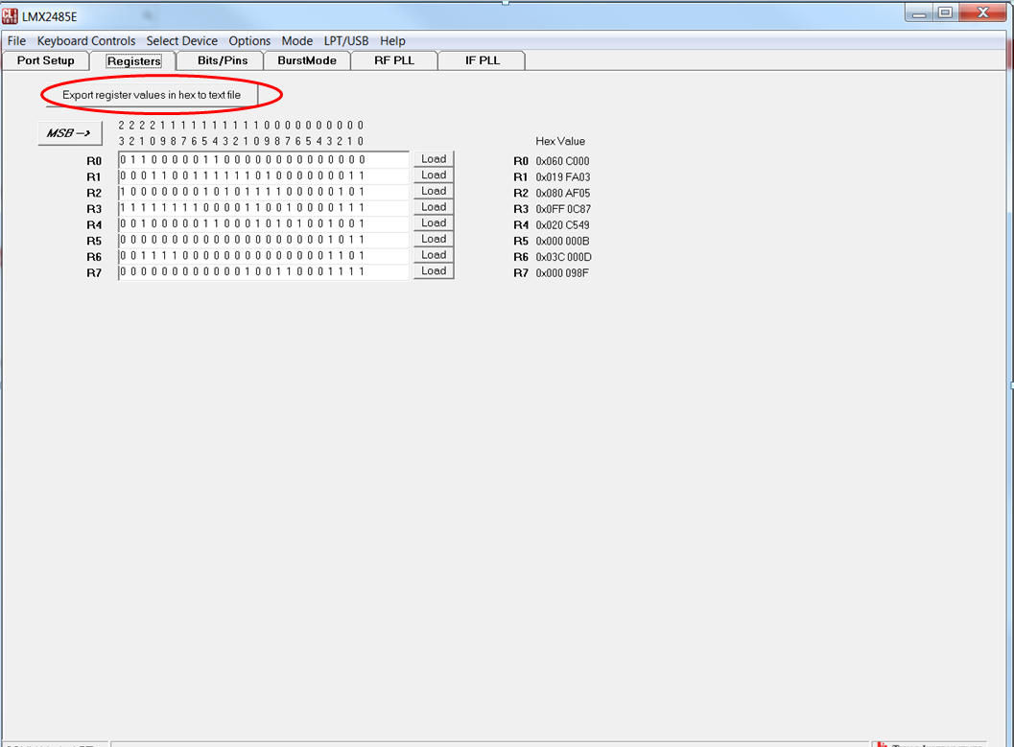Open the Select Device menu
The image size is (1014, 747).
[x=181, y=40]
